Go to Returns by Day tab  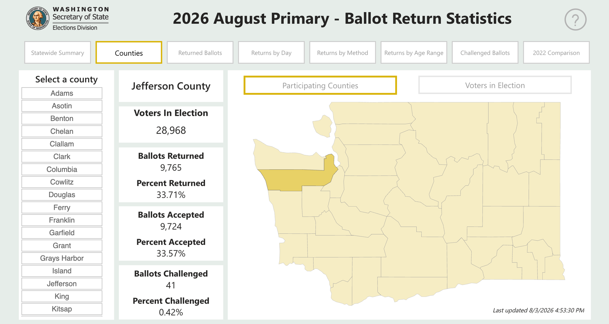click(271, 53)
